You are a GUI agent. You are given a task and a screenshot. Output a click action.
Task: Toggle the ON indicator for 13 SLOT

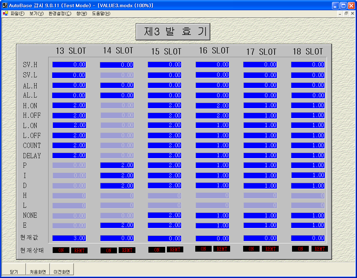(61, 250)
